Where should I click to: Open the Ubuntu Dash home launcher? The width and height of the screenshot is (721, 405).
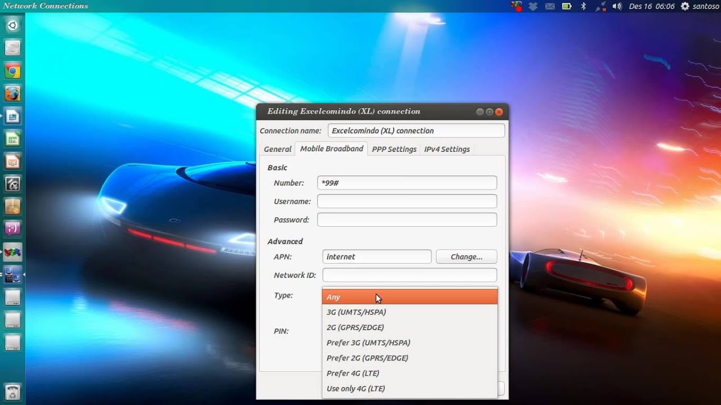pos(12,25)
